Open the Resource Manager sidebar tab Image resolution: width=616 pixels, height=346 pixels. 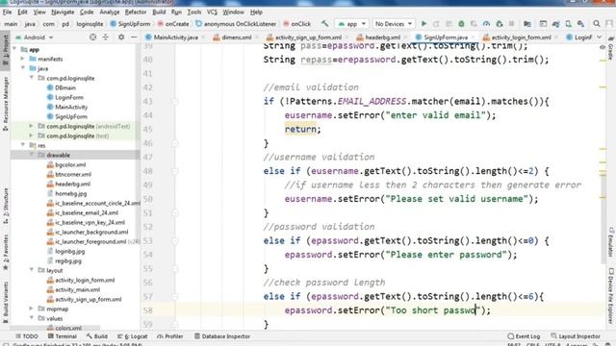pos(5,104)
